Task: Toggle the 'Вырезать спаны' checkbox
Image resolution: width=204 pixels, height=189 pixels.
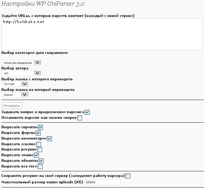Action: (36, 155)
